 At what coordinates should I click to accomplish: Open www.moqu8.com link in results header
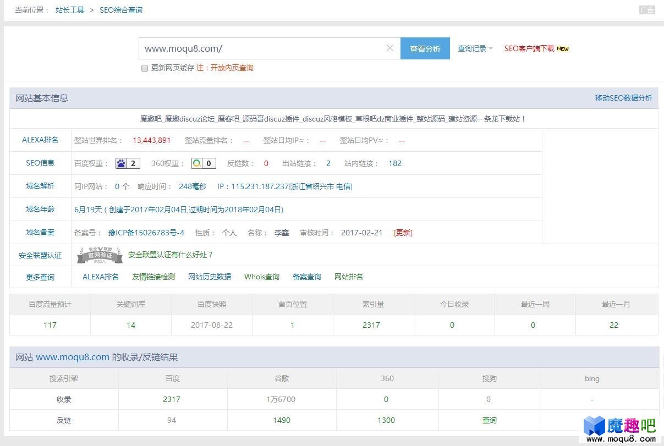click(x=73, y=357)
